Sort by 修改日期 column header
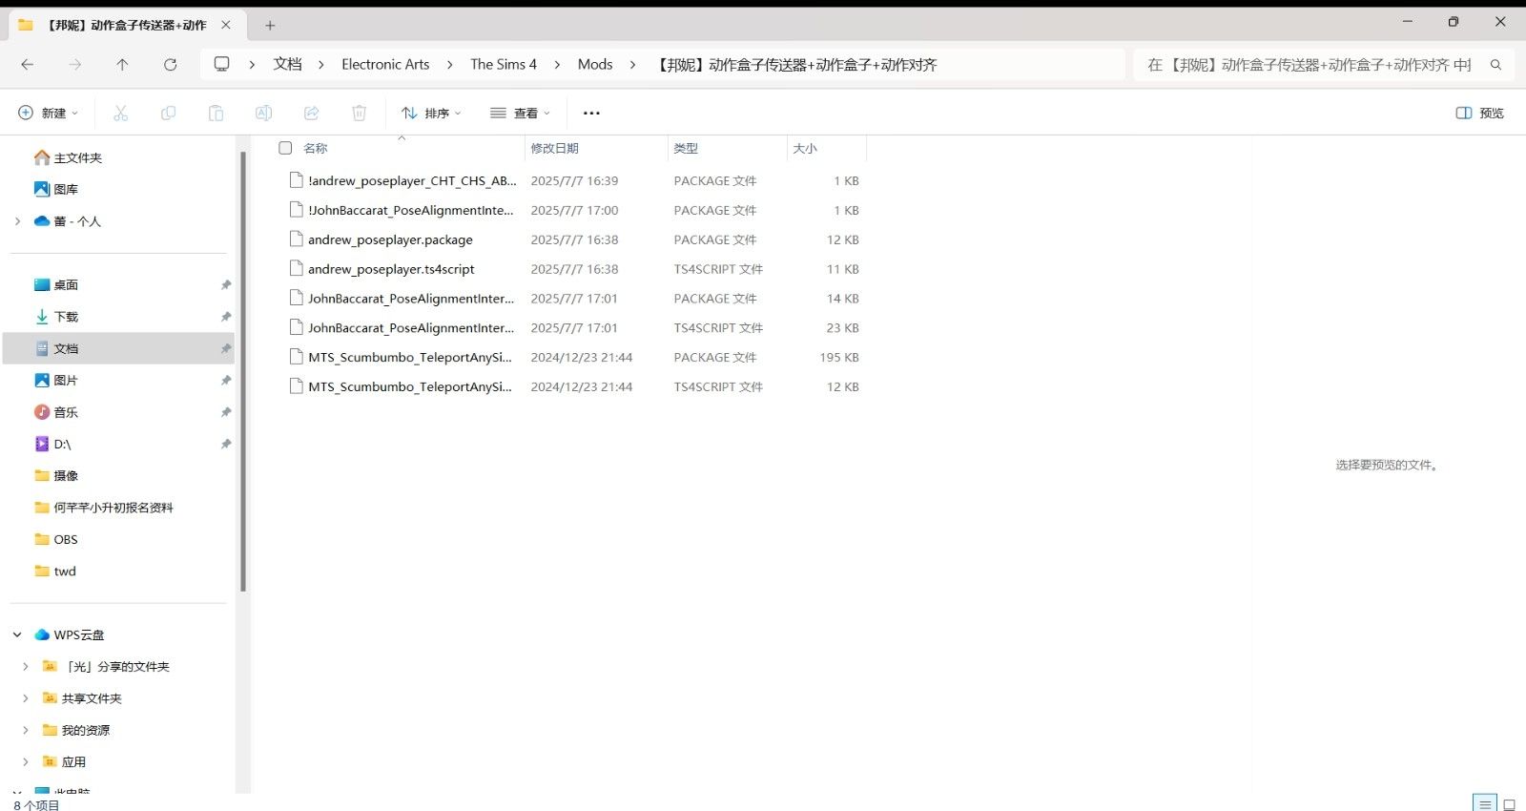This screenshot has height=811, width=1526. click(554, 148)
